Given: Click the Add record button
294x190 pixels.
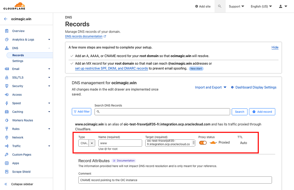Looking at the screenshot, I should tap(262, 112).
